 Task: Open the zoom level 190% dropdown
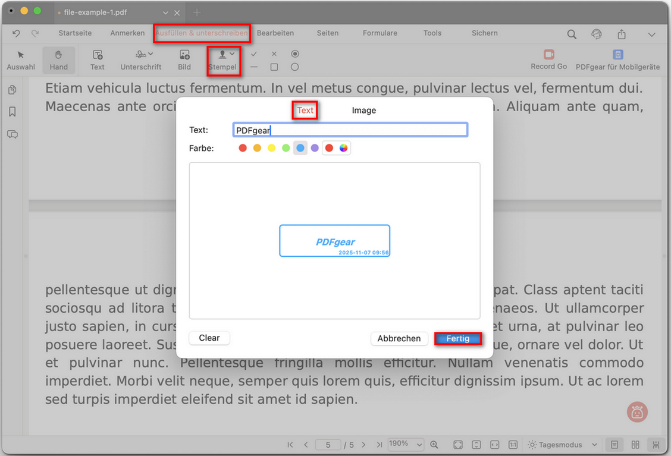[406, 444]
